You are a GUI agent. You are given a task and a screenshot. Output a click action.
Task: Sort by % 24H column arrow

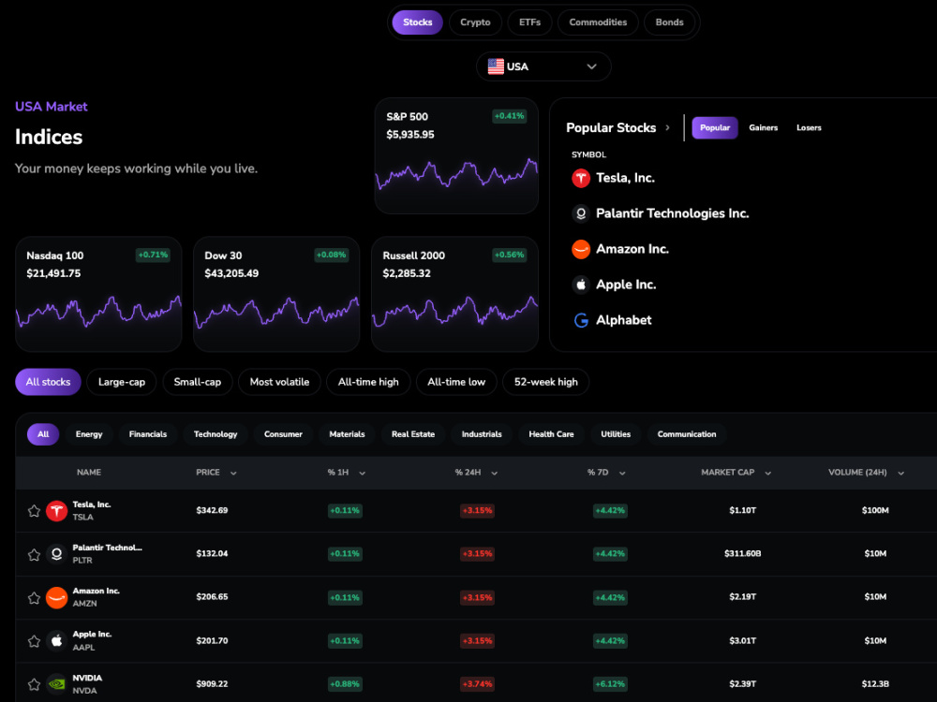(494, 473)
